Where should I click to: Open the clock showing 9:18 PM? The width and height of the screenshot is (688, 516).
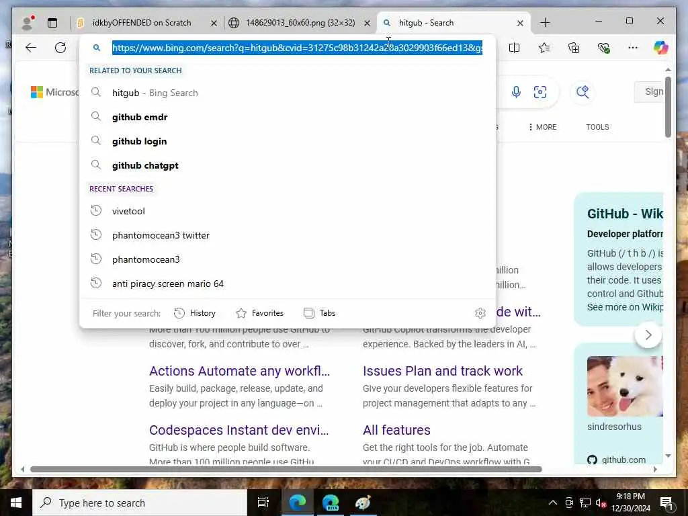coord(631,503)
